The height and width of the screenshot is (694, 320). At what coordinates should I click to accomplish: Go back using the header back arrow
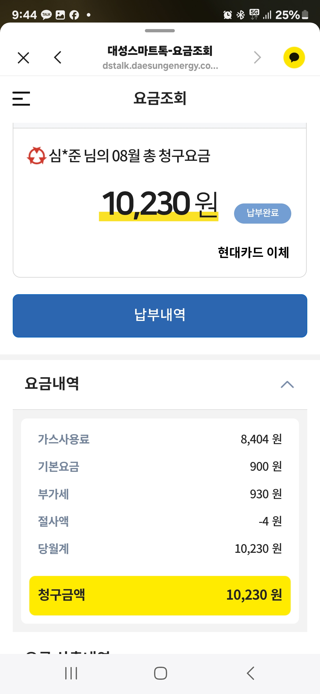click(58, 58)
